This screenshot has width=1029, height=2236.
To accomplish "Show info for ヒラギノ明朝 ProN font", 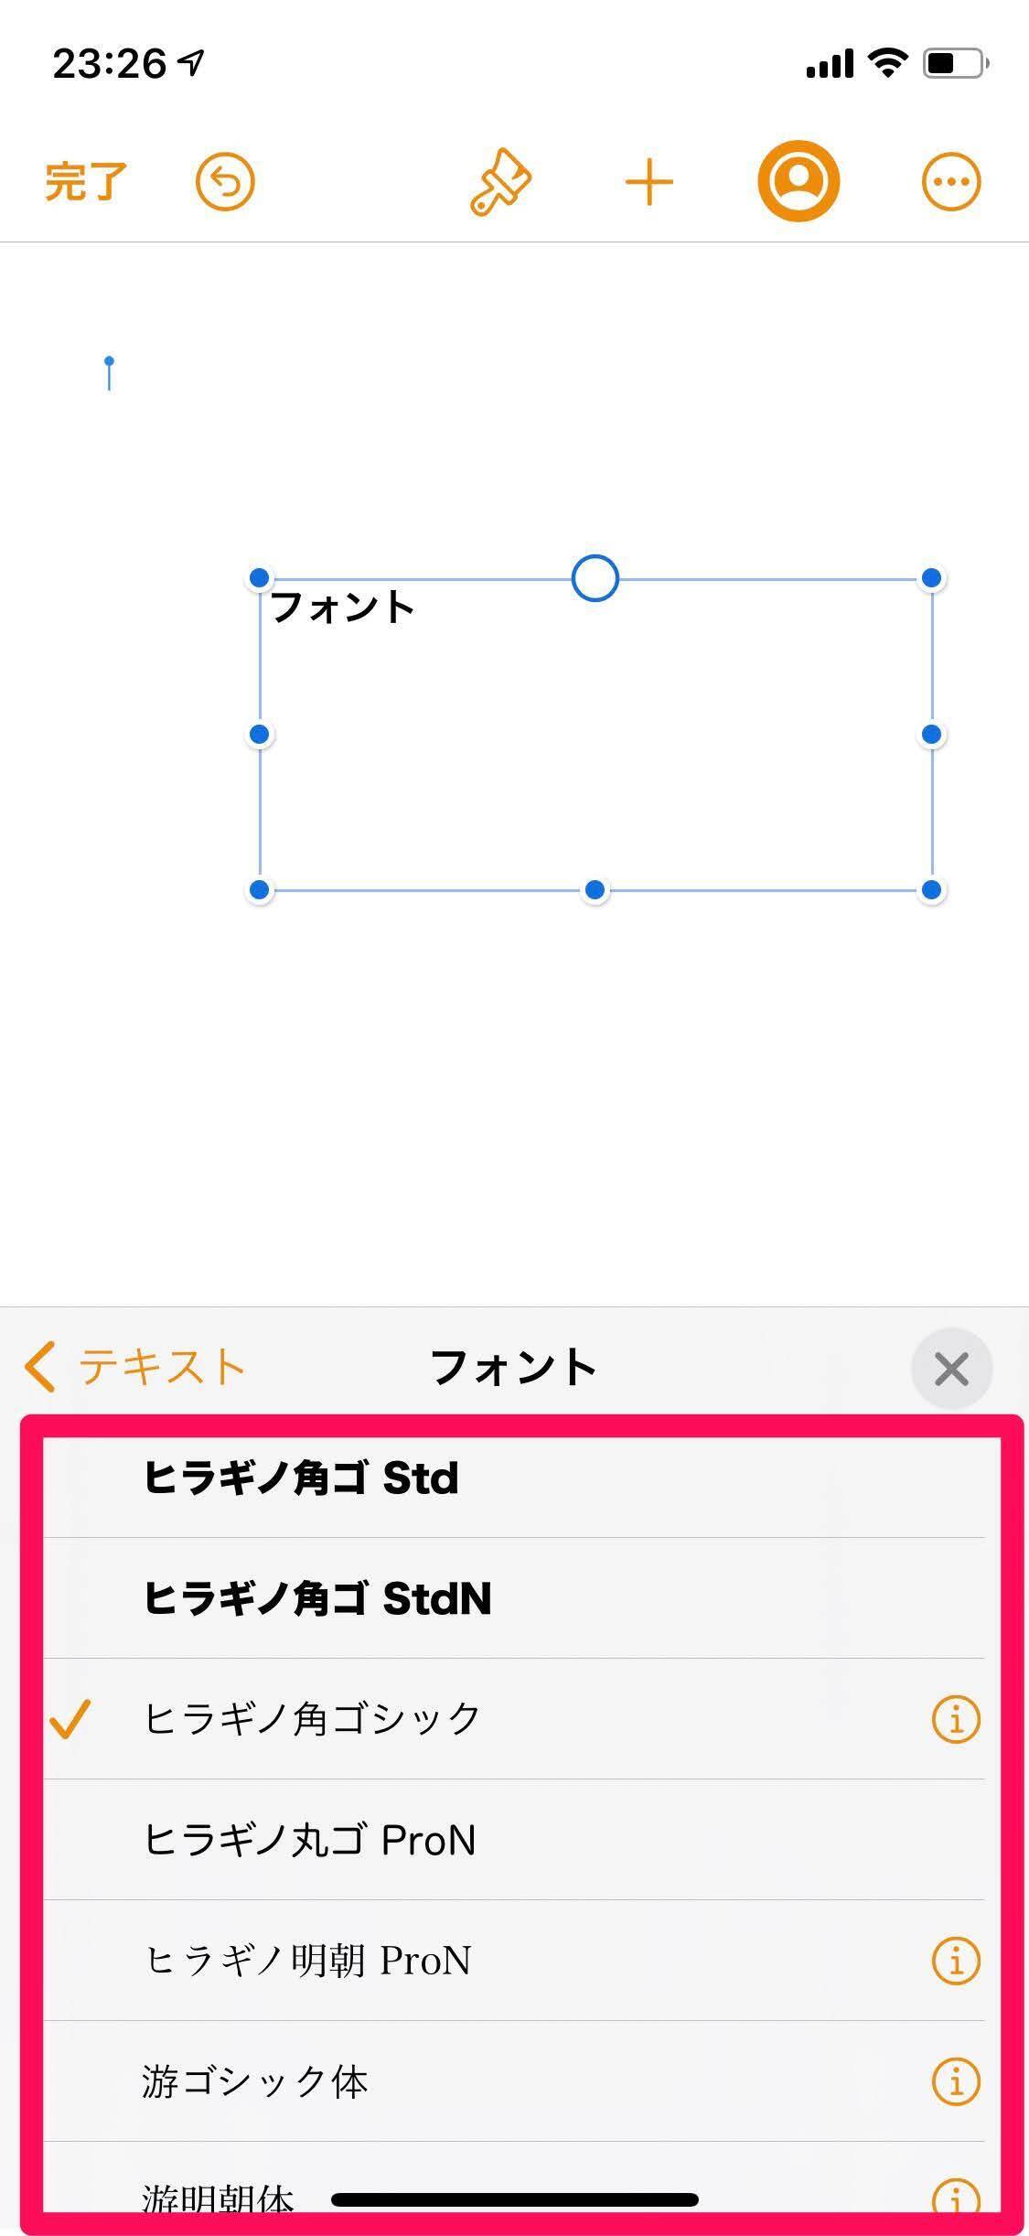I will pyautogui.click(x=955, y=1961).
